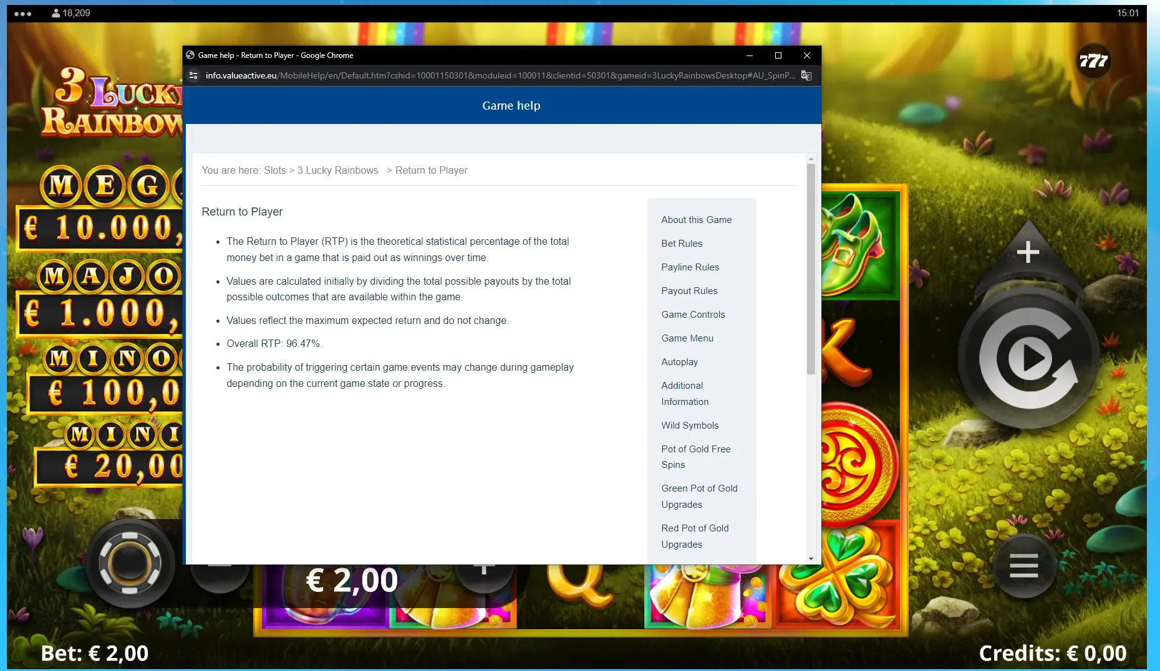Go to Payline Rules page
This screenshot has width=1160, height=671.
click(x=690, y=267)
